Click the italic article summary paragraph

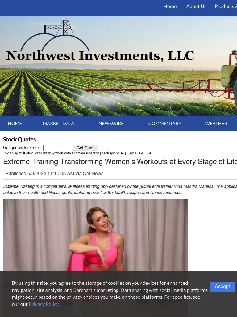click(x=120, y=189)
